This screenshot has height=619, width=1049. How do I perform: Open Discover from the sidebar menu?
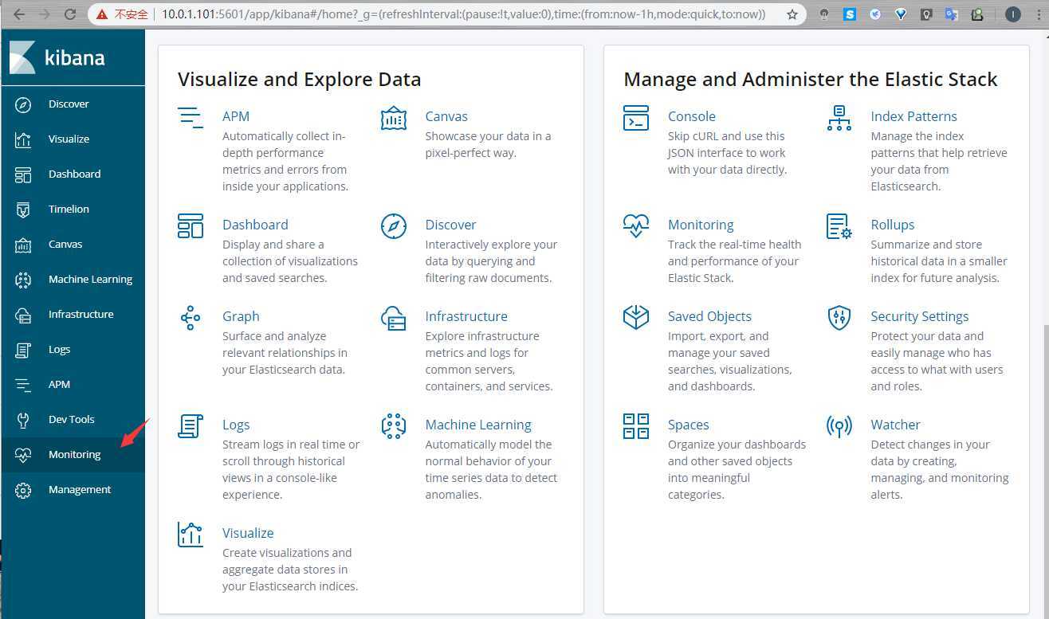[x=69, y=104]
